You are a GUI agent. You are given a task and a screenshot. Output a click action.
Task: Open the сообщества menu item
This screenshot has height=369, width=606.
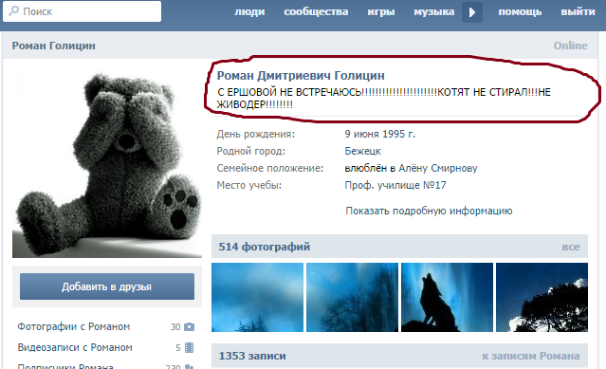(x=316, y=11)
